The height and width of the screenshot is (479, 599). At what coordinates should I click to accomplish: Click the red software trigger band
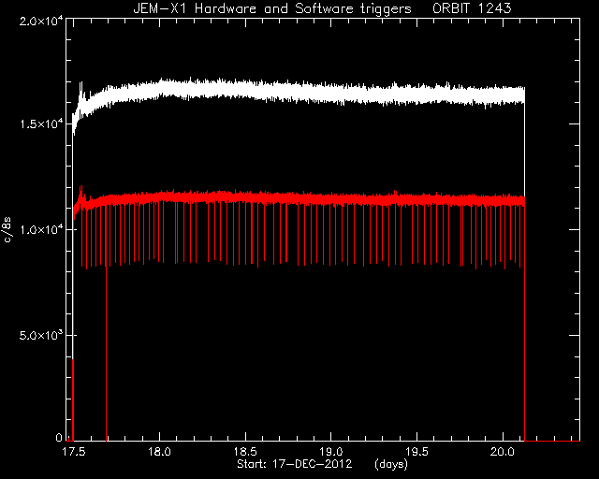click(x=298, y=199)
